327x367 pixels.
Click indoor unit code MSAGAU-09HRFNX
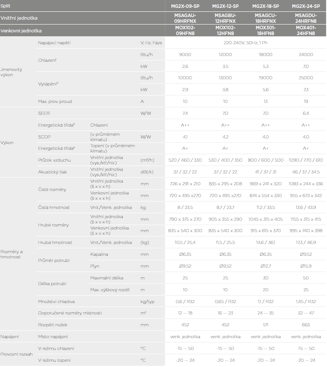[x=185, y=18]
